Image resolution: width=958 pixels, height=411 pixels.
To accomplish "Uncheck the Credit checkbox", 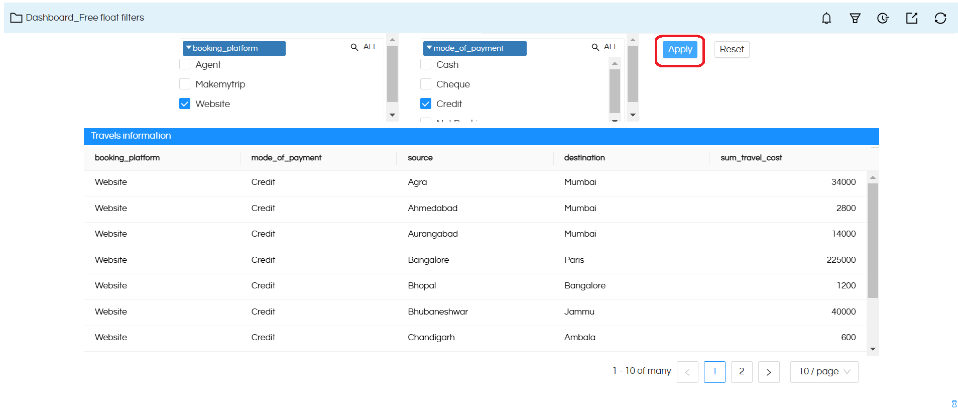I will [426, 104].
